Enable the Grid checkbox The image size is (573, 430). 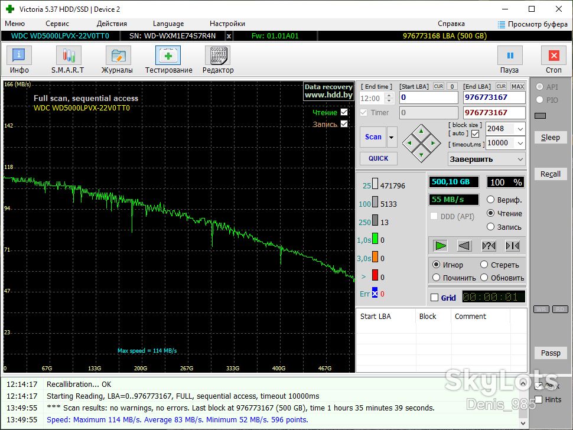(x=435, y=298)
